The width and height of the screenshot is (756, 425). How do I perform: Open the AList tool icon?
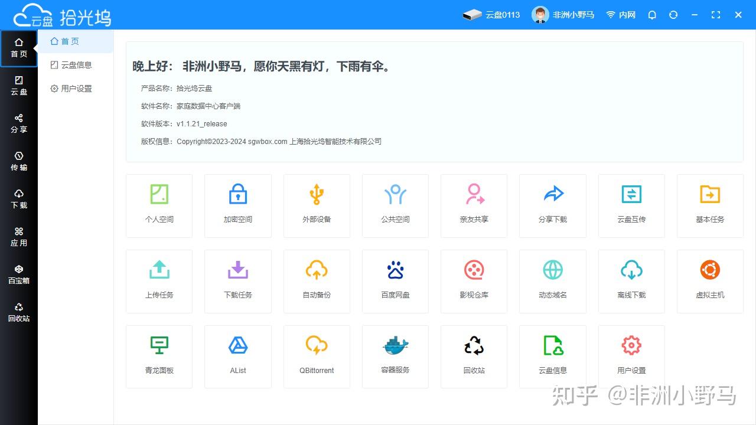click(237, 357)
